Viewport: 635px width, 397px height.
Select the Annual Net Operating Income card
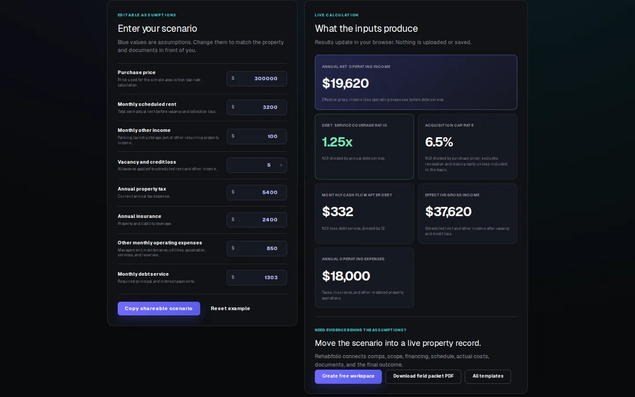coord(416,82)
